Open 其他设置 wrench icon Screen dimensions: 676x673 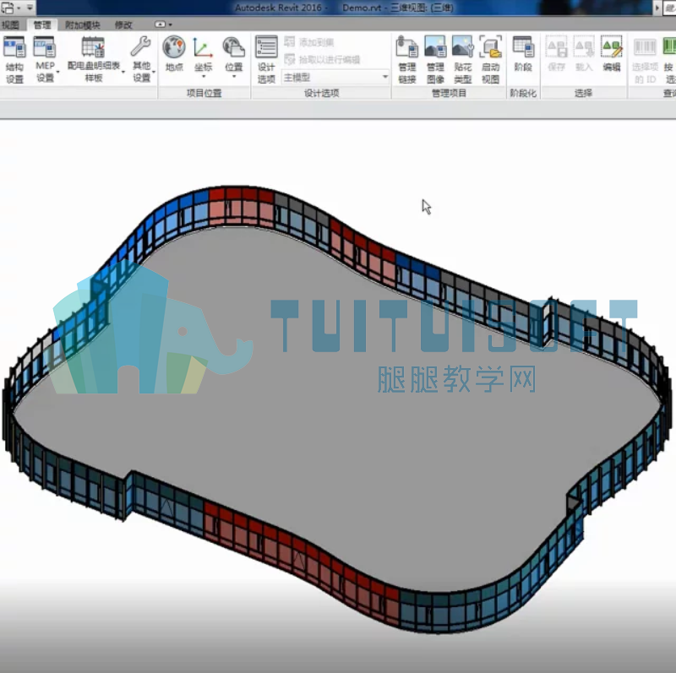141,59
